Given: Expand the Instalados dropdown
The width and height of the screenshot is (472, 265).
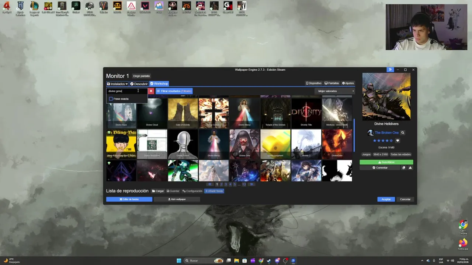Looking at the screenshot, I should tap(117, 84).
